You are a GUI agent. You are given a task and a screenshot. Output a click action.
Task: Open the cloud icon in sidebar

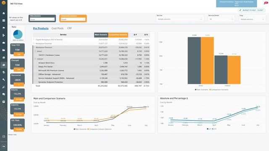click(4, 43)
